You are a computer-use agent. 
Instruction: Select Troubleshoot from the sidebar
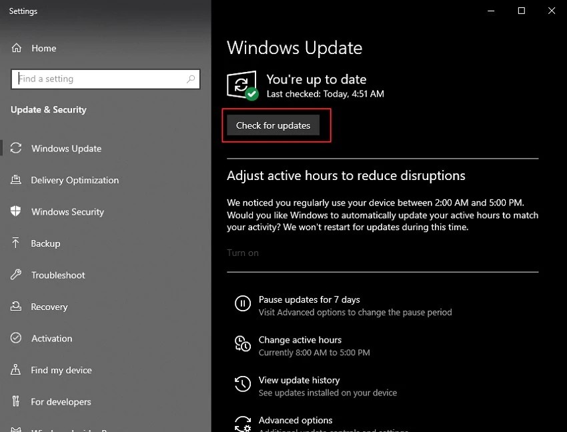coord(58,275)
